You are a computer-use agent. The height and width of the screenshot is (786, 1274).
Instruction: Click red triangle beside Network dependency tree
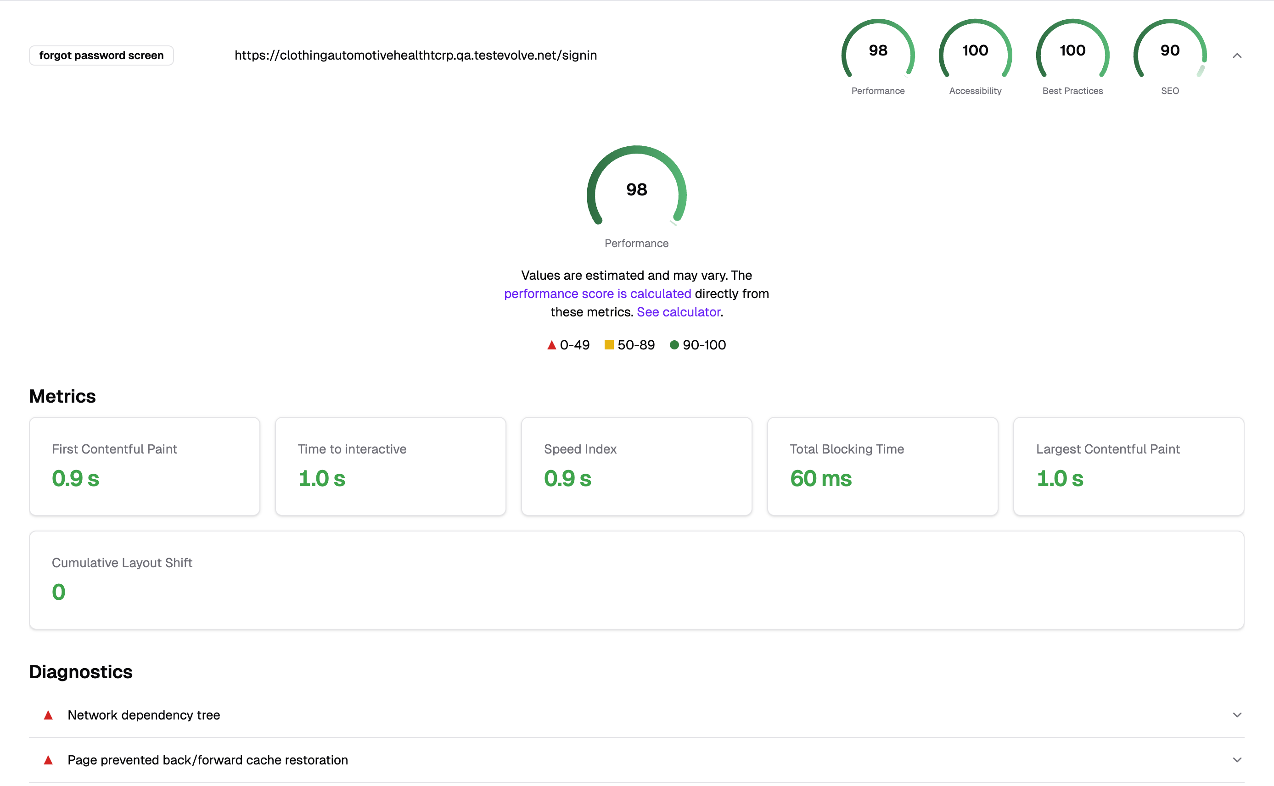48,715
